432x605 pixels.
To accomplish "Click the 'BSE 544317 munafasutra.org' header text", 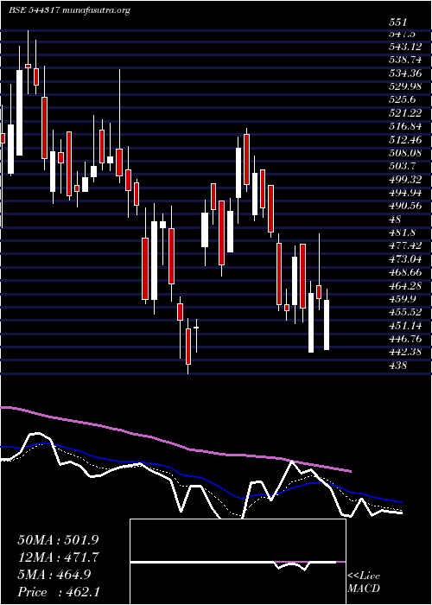I will pos(69,10).
